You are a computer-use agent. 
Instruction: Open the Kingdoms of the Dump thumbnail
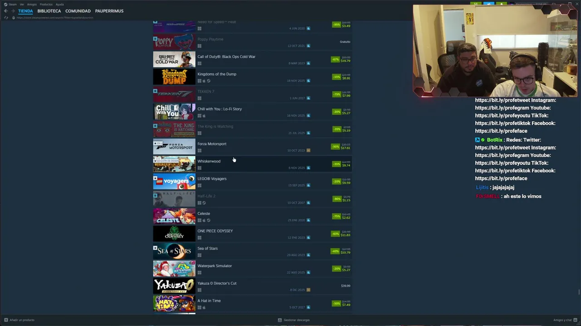click(174, 77)
